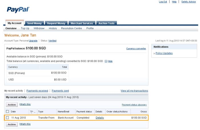Screen dimensions: 200x130
Task: Open the Resolution Centre menu item
Action: [x=71, y=28]
